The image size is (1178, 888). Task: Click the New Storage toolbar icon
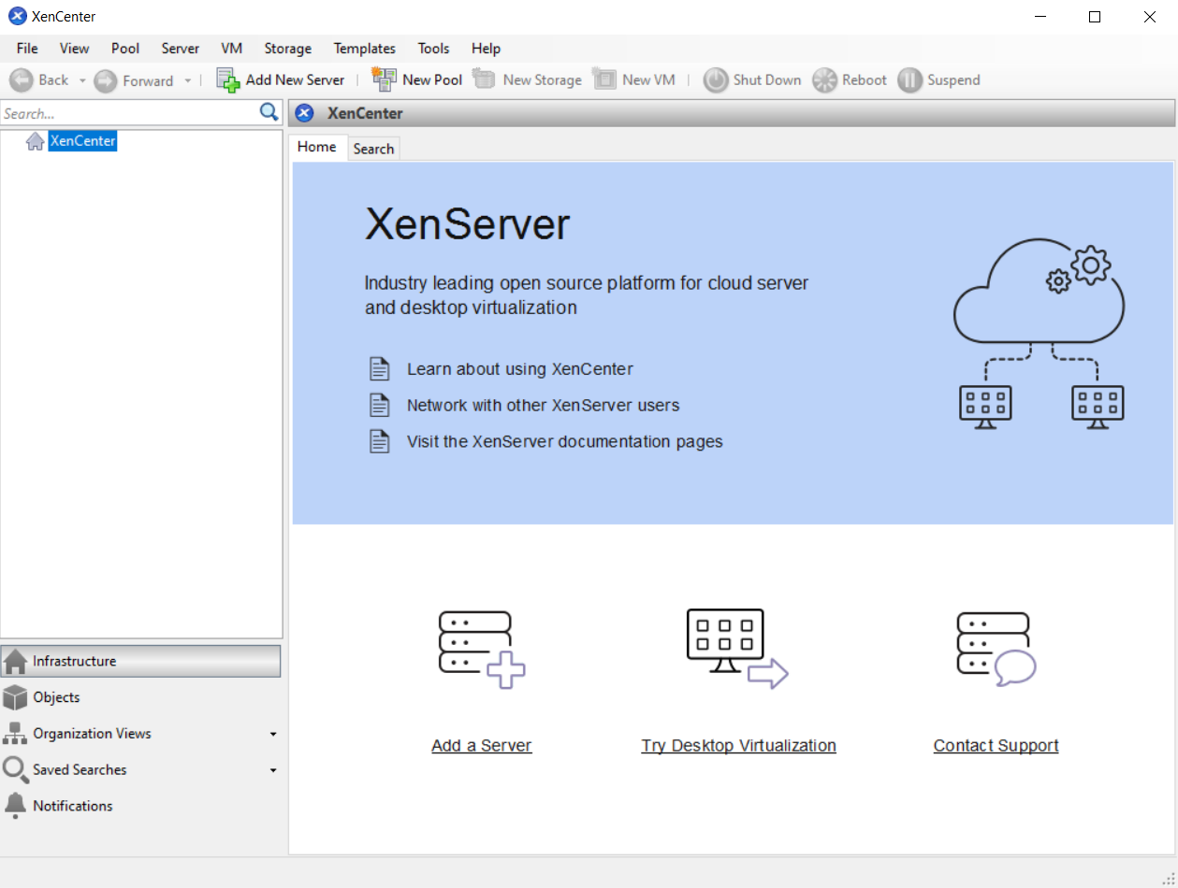point(484,79)
